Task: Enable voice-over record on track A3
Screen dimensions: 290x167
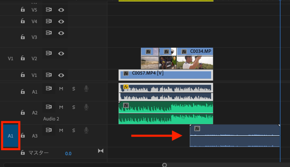Action: [86, 130]
